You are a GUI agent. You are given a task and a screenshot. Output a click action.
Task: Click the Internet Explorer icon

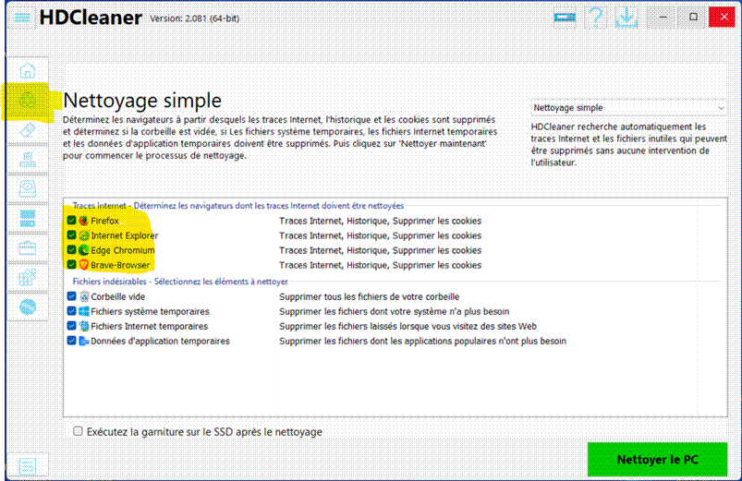click(x=84, y=235)
